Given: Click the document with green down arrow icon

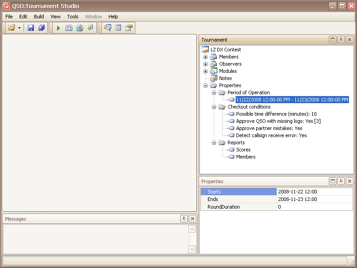Looking at the screenshot, I should pyautogui.click(x=90, y=28).
